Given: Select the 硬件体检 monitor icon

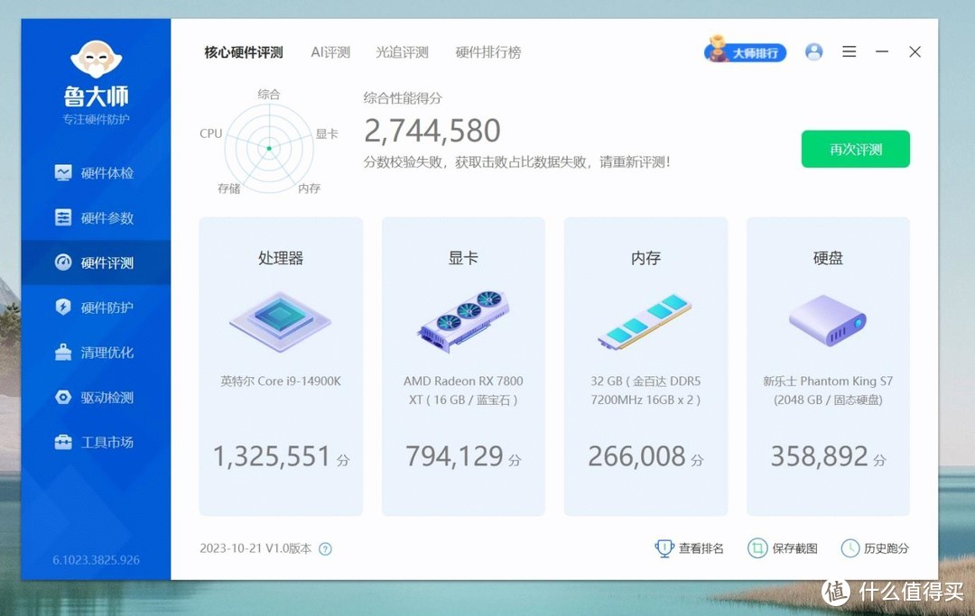Looking at the screenshot, I should (63, 172).
